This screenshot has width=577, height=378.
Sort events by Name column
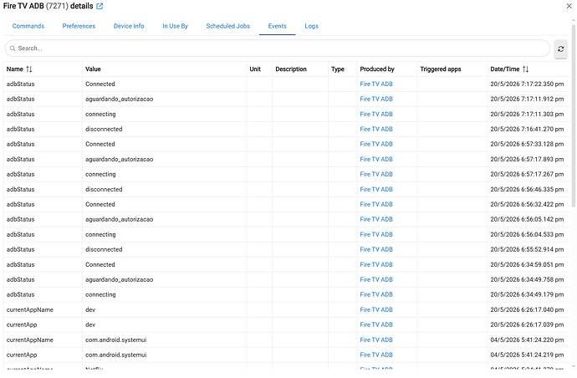point(29,69)
